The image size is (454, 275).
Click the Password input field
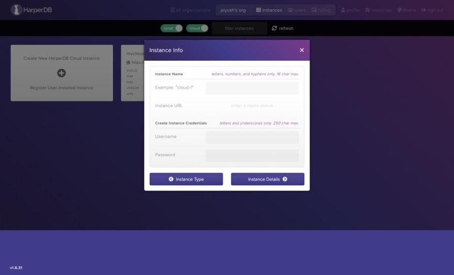pos(252,156)
